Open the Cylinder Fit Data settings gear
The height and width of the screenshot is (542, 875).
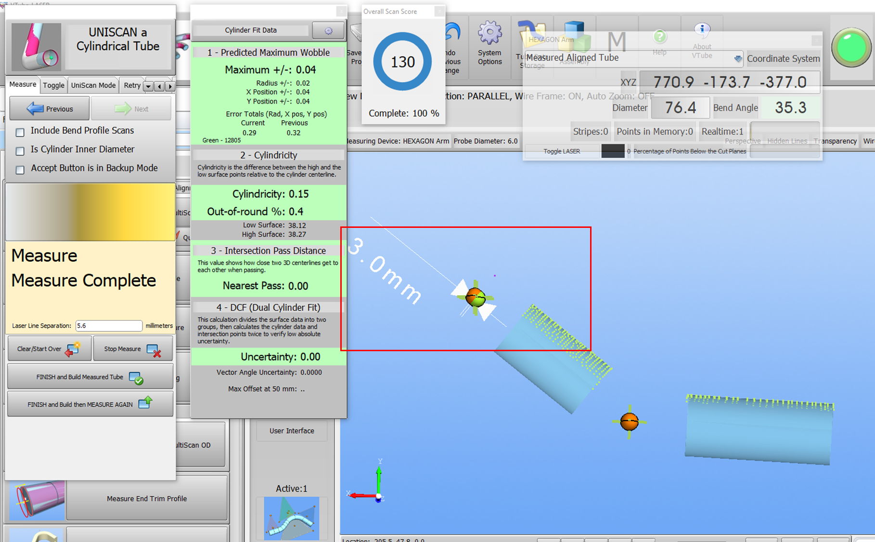click(328, 30)
